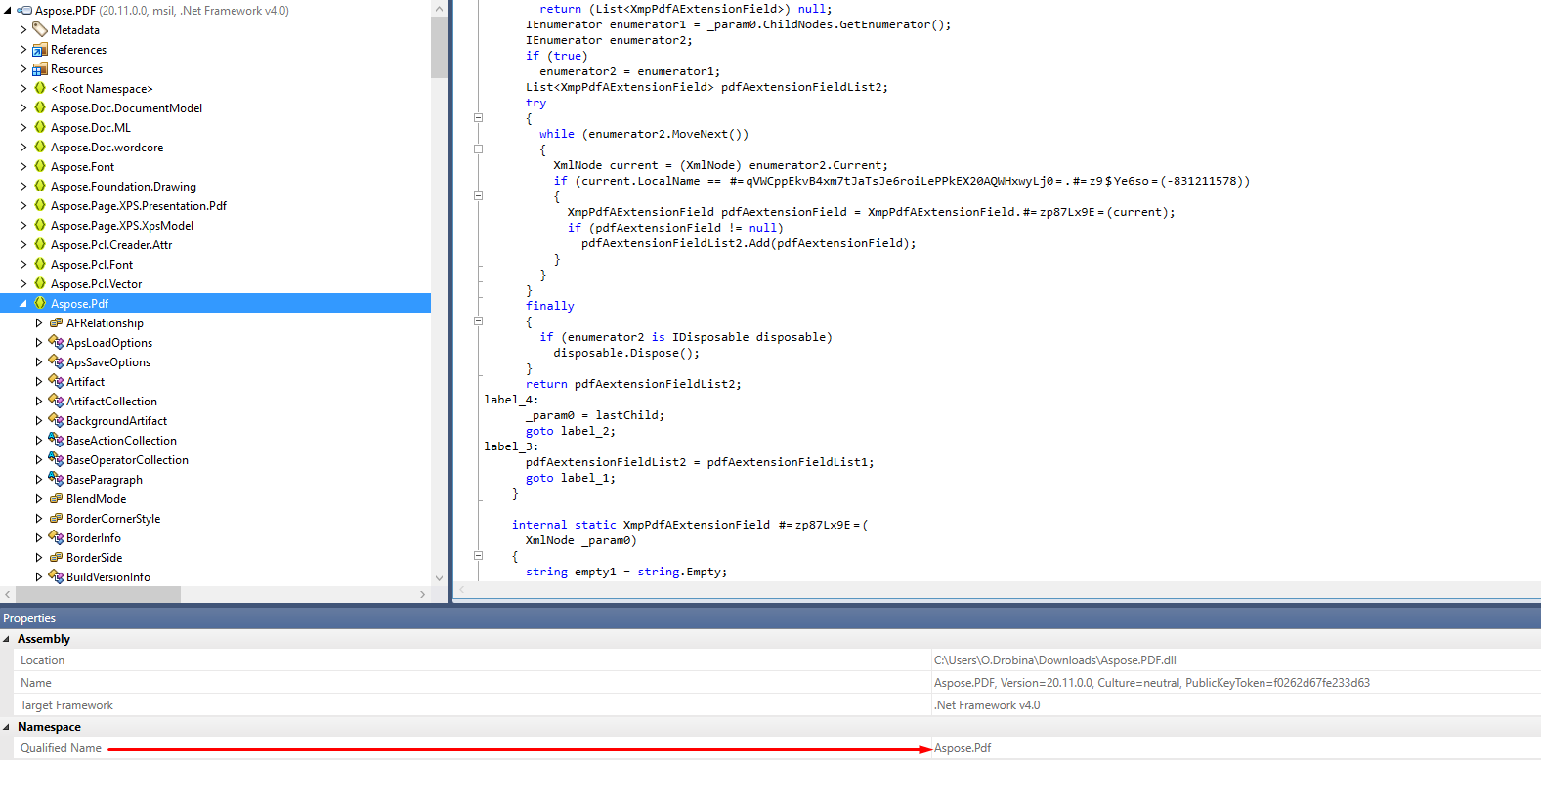Click the tree scrollbar down arrow

coord(439,578)
